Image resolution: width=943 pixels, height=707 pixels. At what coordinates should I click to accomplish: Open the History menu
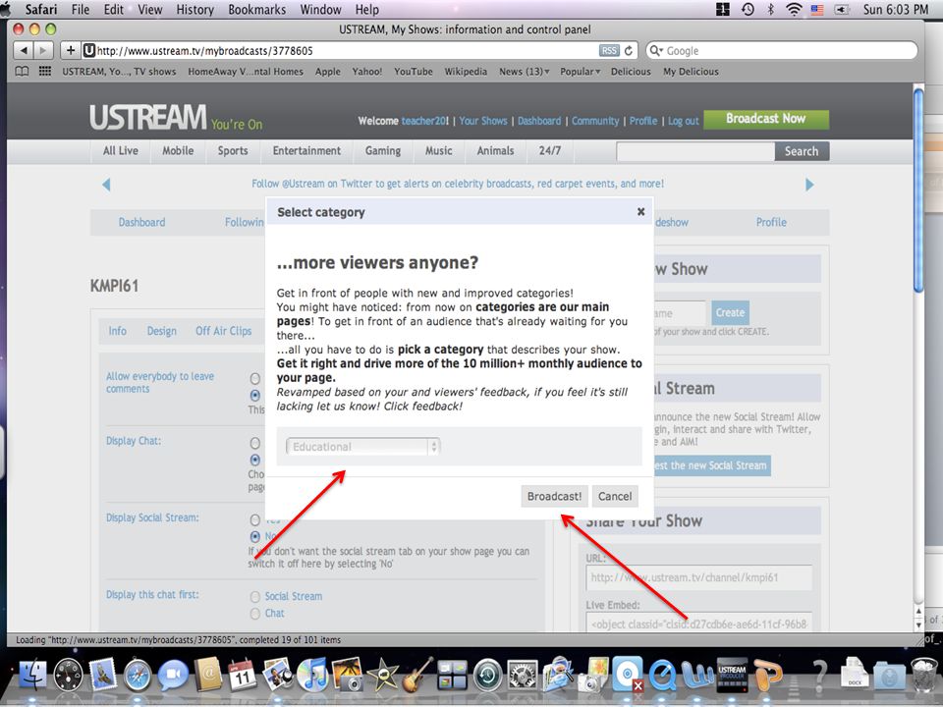pyautogui.click(x=194, y=9)
